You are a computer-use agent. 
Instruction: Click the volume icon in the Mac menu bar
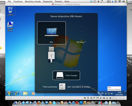pyautogui.click(x=124, y=1)
